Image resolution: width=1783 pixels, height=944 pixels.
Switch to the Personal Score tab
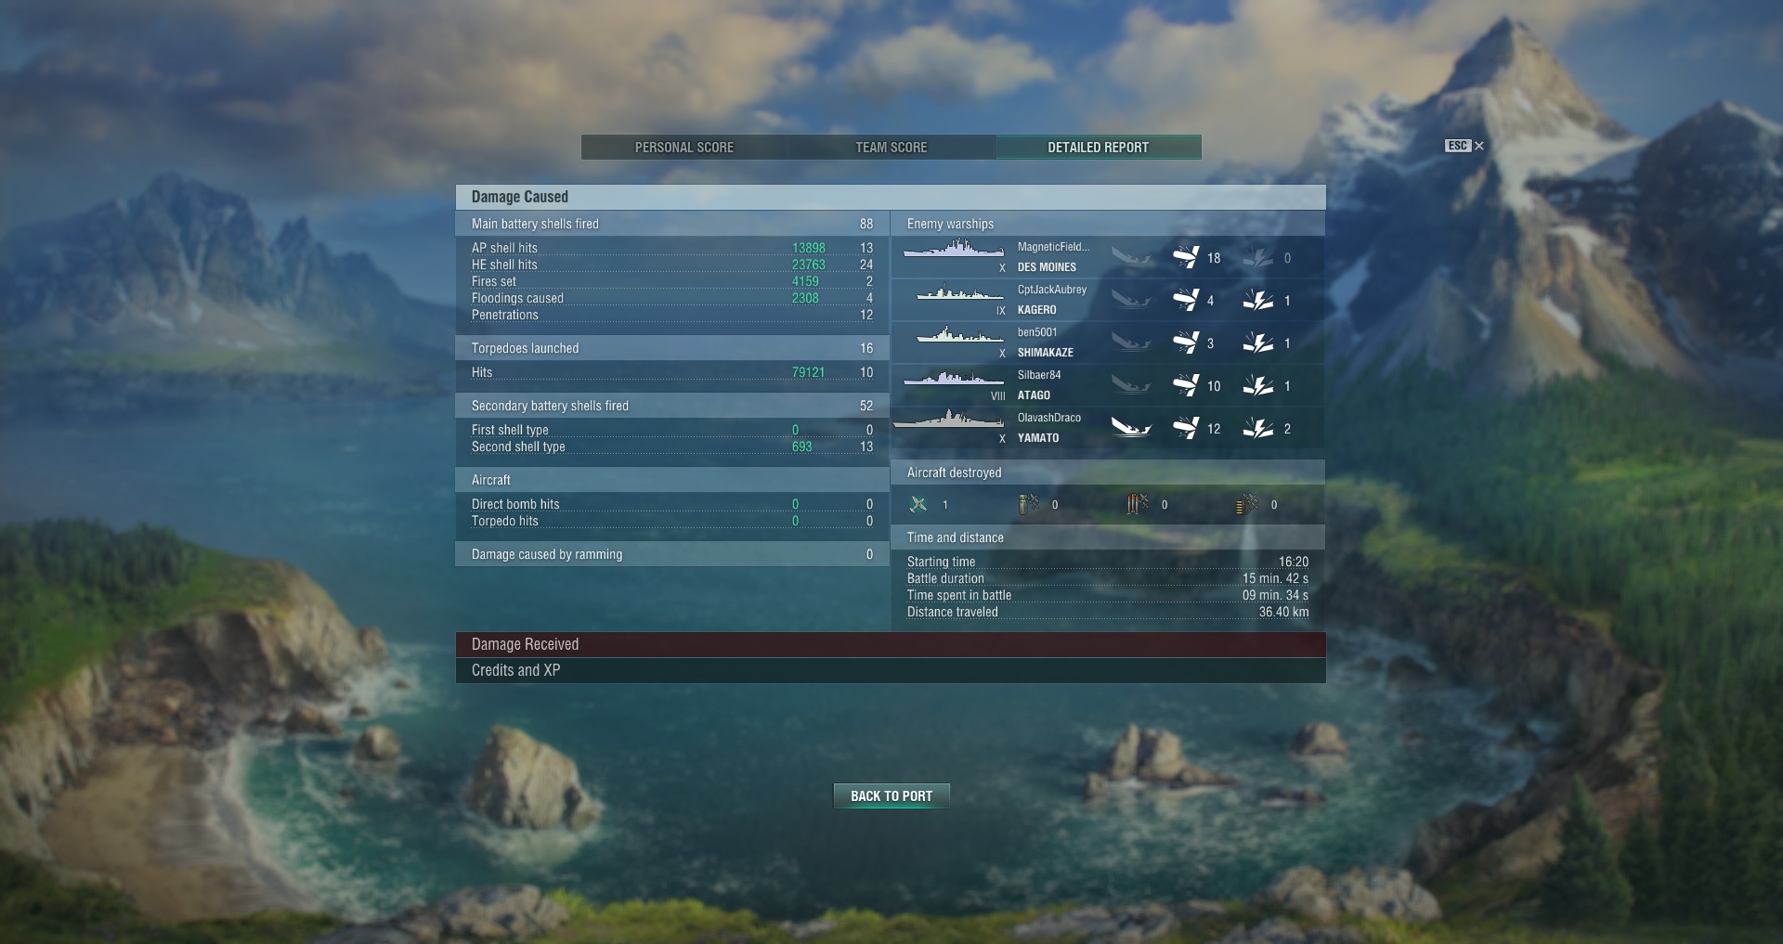coord(684,148)
